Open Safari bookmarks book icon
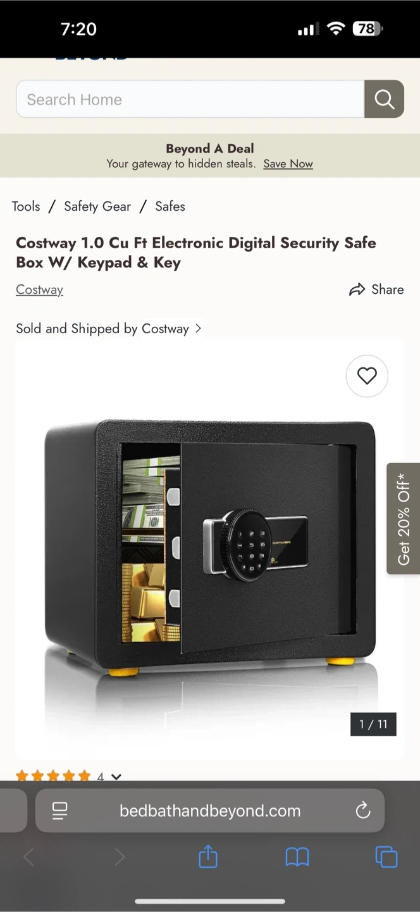This screenshot has height=912, width=420. coord(297,858)
